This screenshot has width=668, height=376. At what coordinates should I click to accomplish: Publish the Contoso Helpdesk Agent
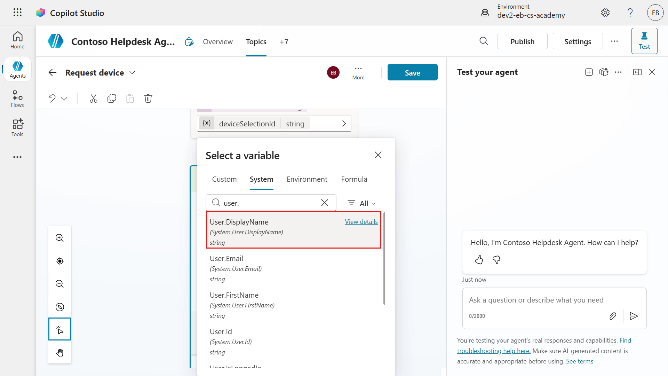(x=522, y=41)
